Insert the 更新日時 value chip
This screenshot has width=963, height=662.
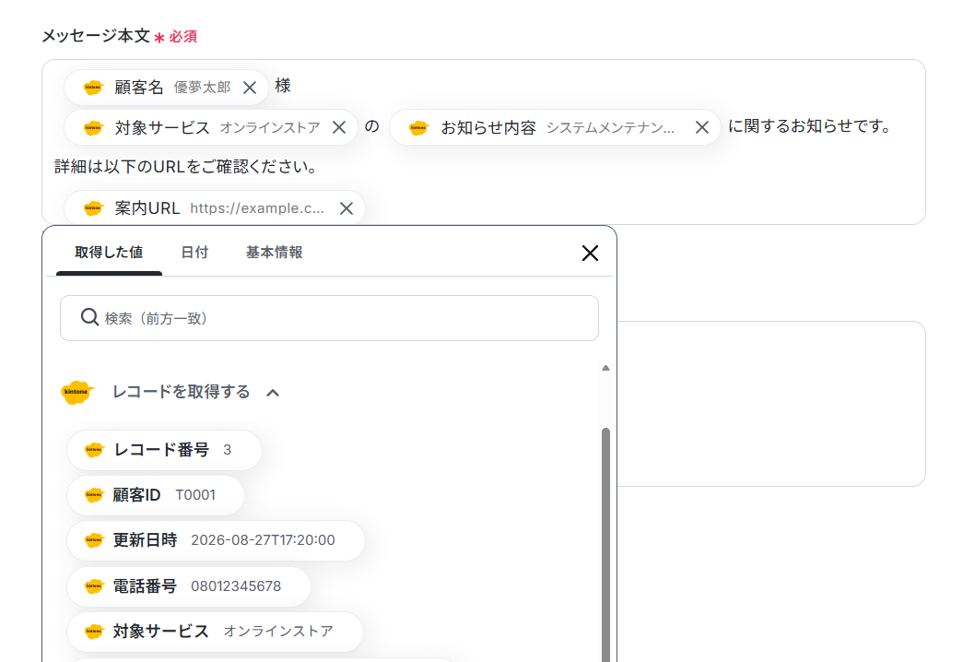coord(216,540)
